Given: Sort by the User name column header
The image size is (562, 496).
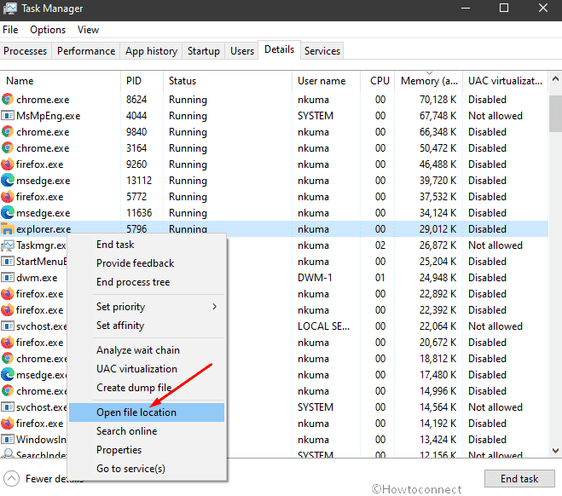Looking at the screenshot, I should click(326, 81).
